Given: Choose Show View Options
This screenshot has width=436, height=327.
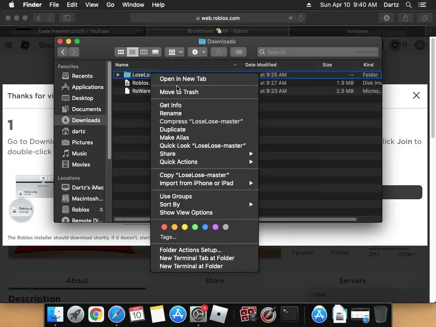Looking at the screenshot, I should pyautogui.click(x=205, y=212).
